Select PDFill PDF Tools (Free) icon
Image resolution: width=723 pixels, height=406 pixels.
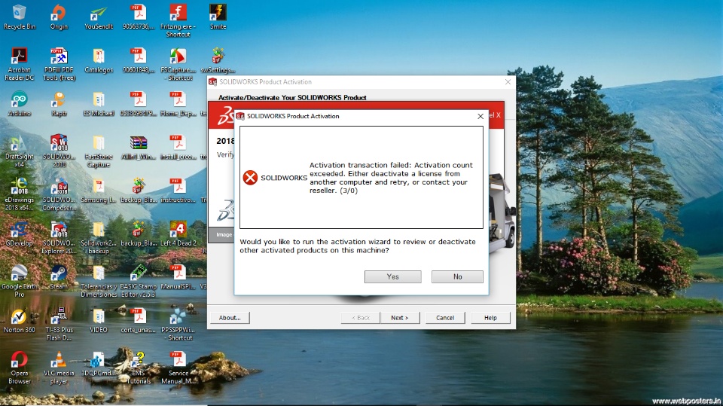(x=59, y=64)
